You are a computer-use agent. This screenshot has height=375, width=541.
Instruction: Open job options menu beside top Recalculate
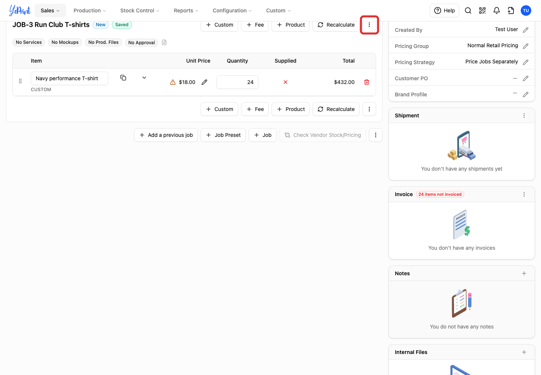coord(369,25)
